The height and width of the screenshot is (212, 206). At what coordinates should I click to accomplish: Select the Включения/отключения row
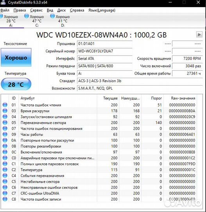click(x=99, y=152)
